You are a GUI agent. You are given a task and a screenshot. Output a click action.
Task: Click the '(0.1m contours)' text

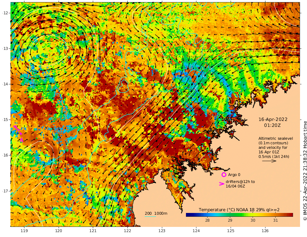(x=273, y=143)
